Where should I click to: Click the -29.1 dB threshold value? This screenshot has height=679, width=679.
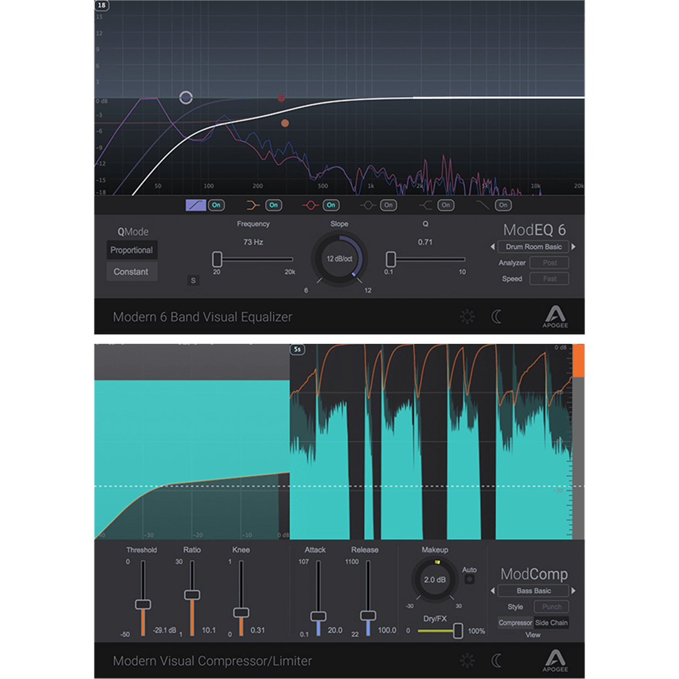tap(165, 631)
